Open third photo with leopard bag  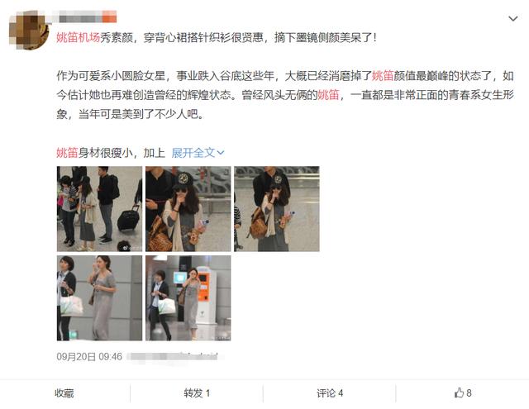[x=277, y=209]
